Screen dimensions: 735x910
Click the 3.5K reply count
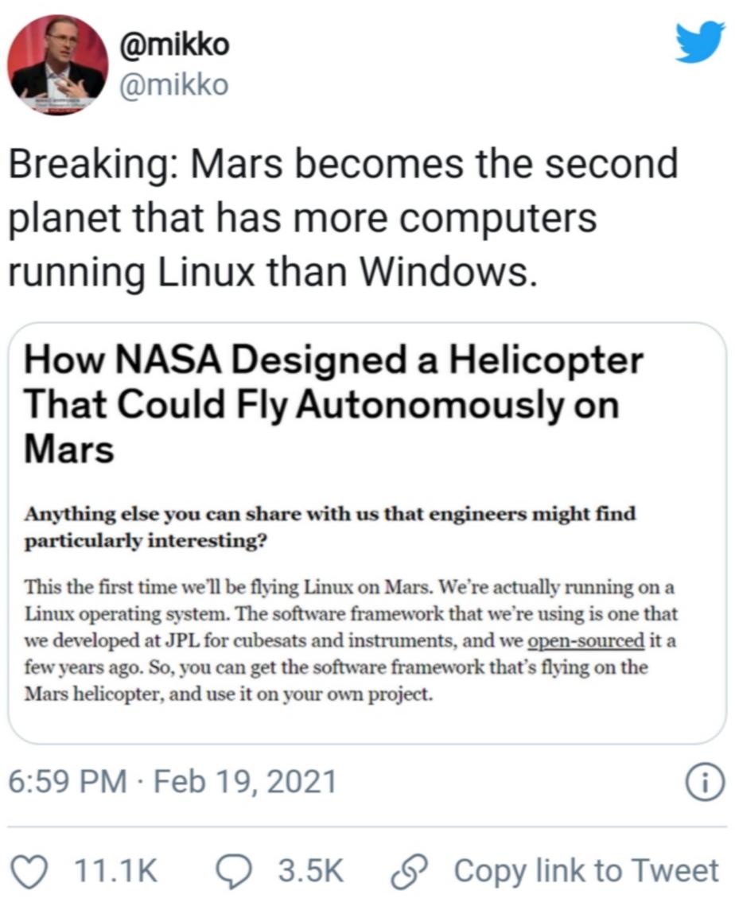tap(309, 870)
